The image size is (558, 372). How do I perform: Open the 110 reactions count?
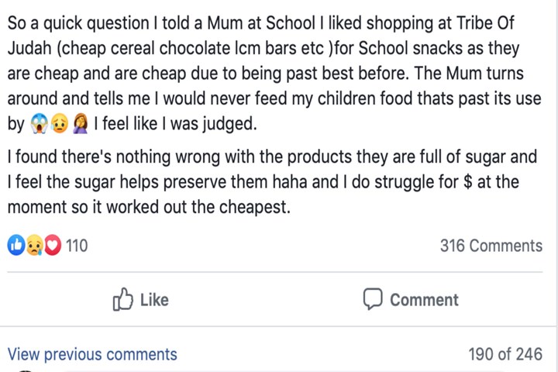click(76, 246)
